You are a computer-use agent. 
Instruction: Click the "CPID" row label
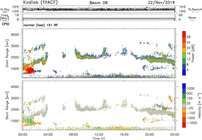tap(6, 24)
